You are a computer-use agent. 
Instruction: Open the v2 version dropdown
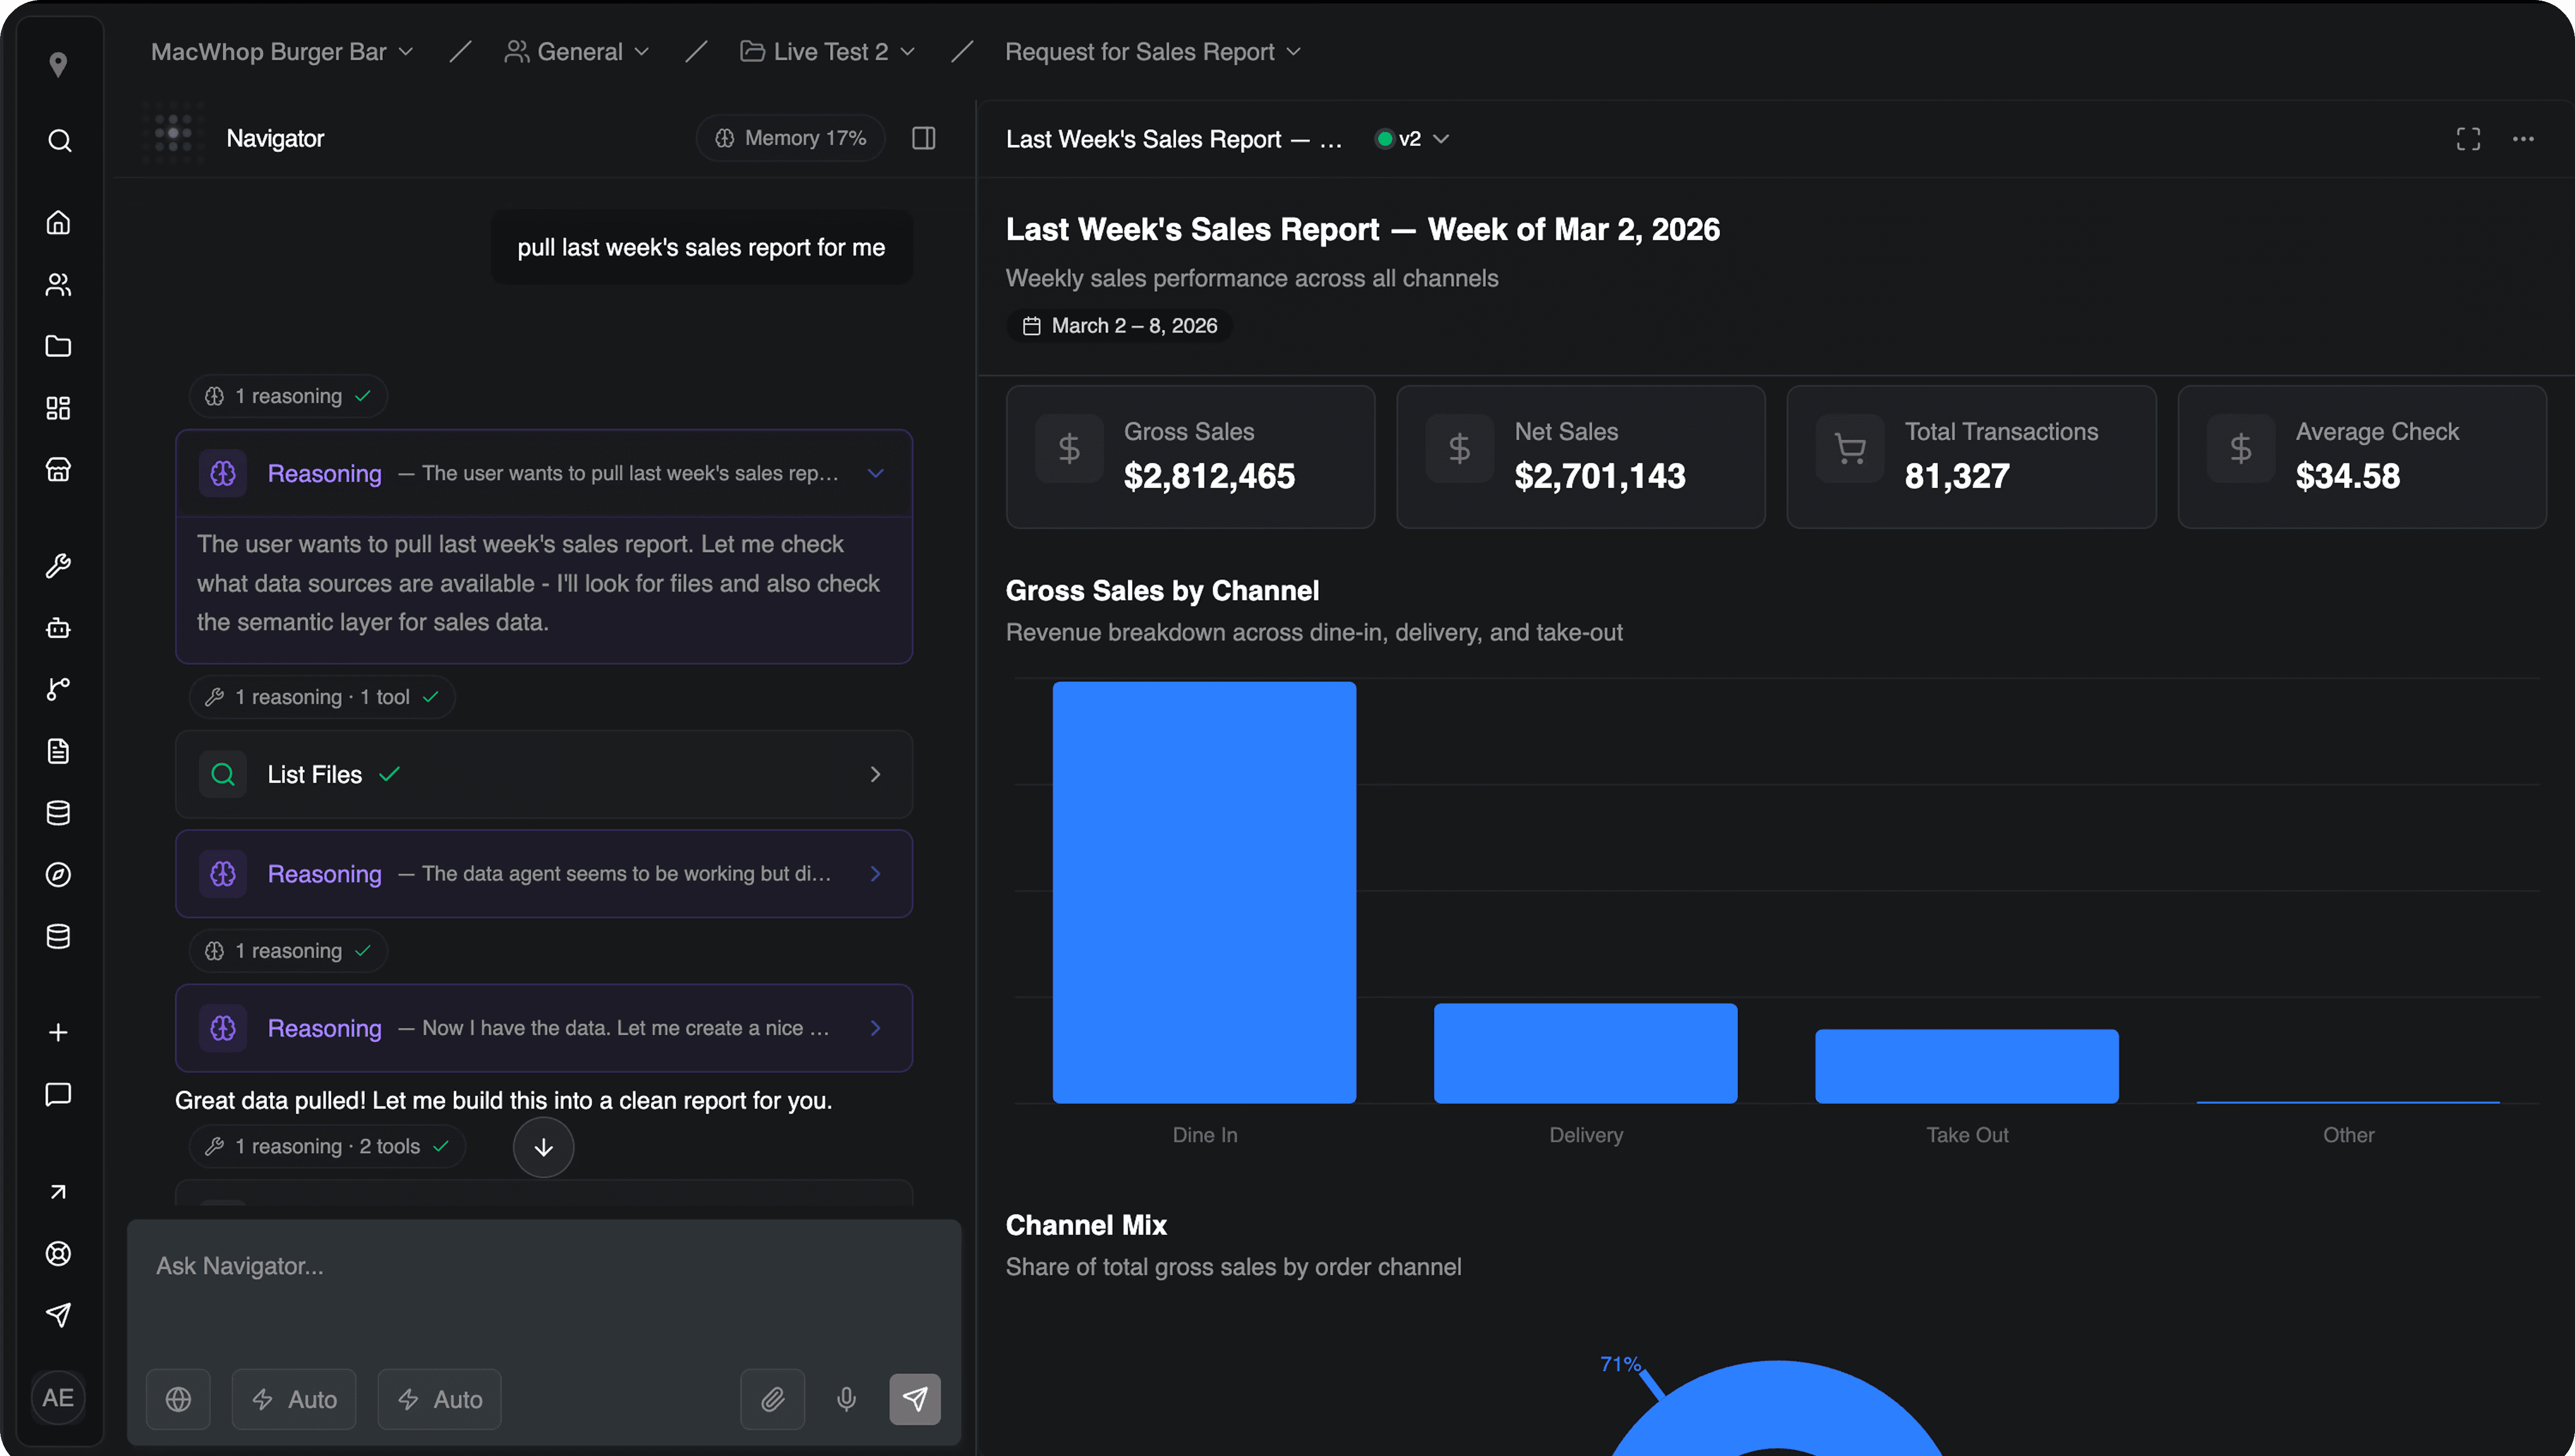[x=1412, y=139]
